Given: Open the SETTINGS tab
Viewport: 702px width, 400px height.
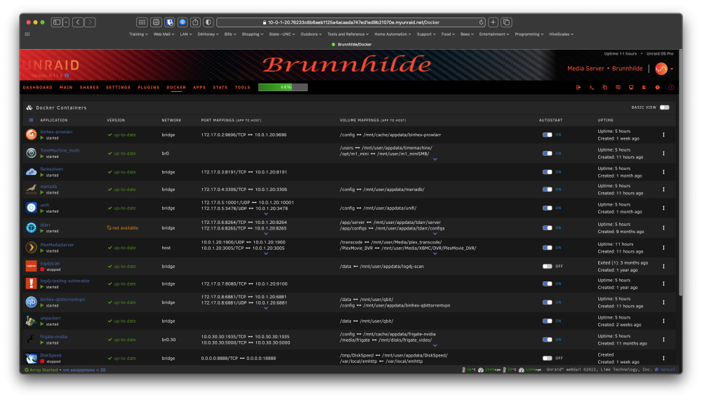Looking at the screenshot, I should tap(118, 87).
